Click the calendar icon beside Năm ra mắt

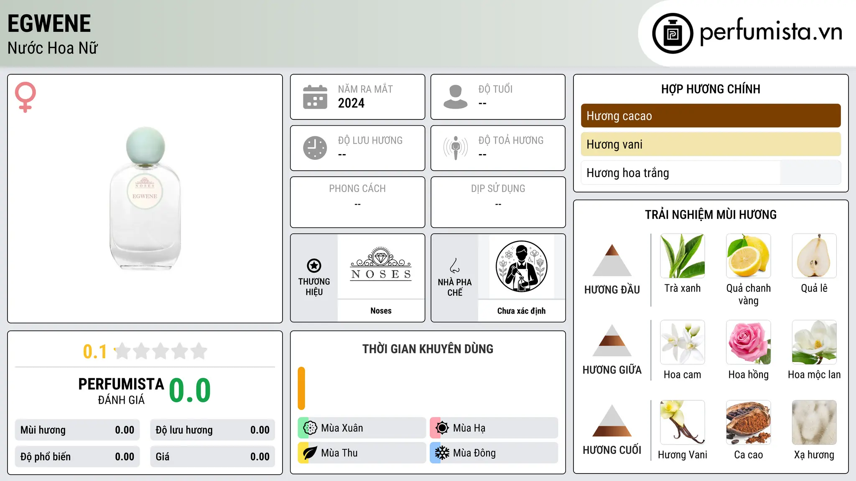315,97
